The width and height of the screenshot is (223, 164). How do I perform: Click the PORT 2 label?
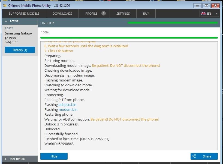(x=9, y=28)
